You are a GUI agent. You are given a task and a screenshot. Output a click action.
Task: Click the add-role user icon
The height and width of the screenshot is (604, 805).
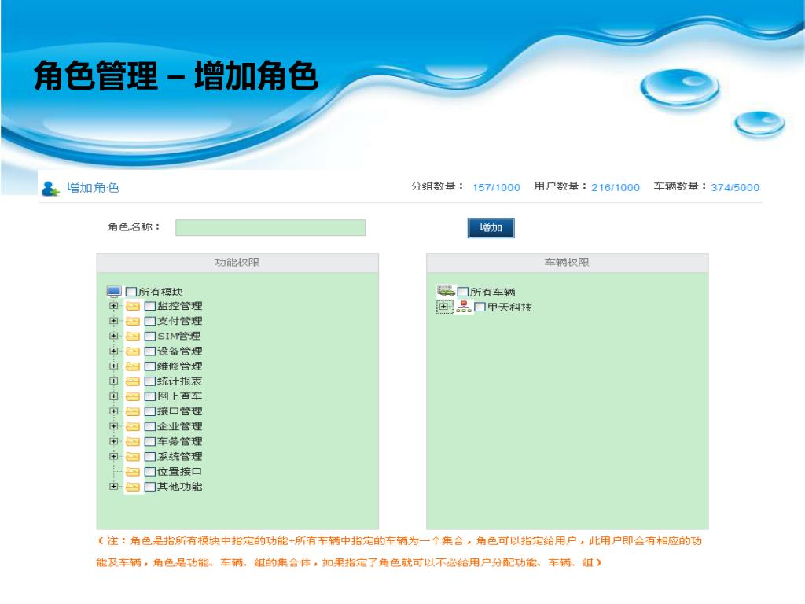coord(50,189)
